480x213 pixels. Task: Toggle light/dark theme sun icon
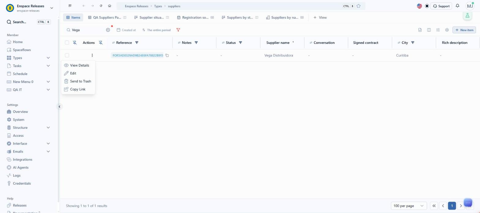click(x=427, y=6)
